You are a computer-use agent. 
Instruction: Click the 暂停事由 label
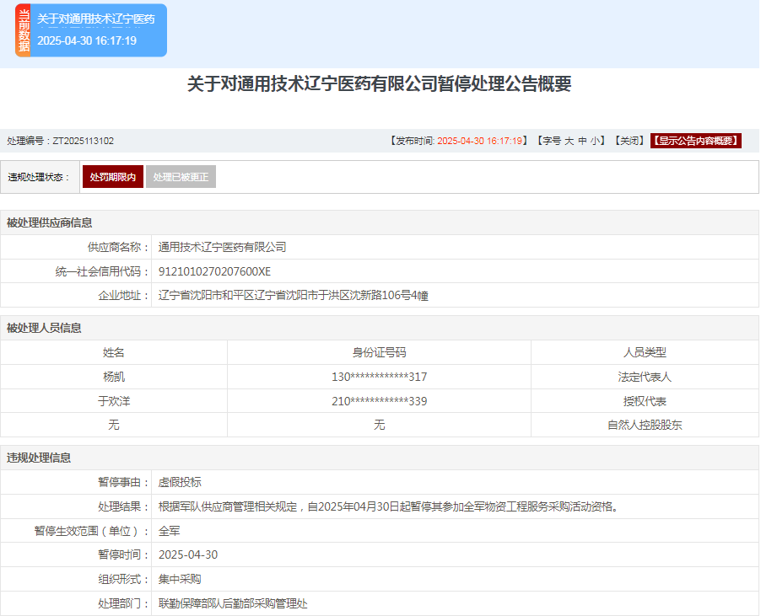[x=123, y=482]
